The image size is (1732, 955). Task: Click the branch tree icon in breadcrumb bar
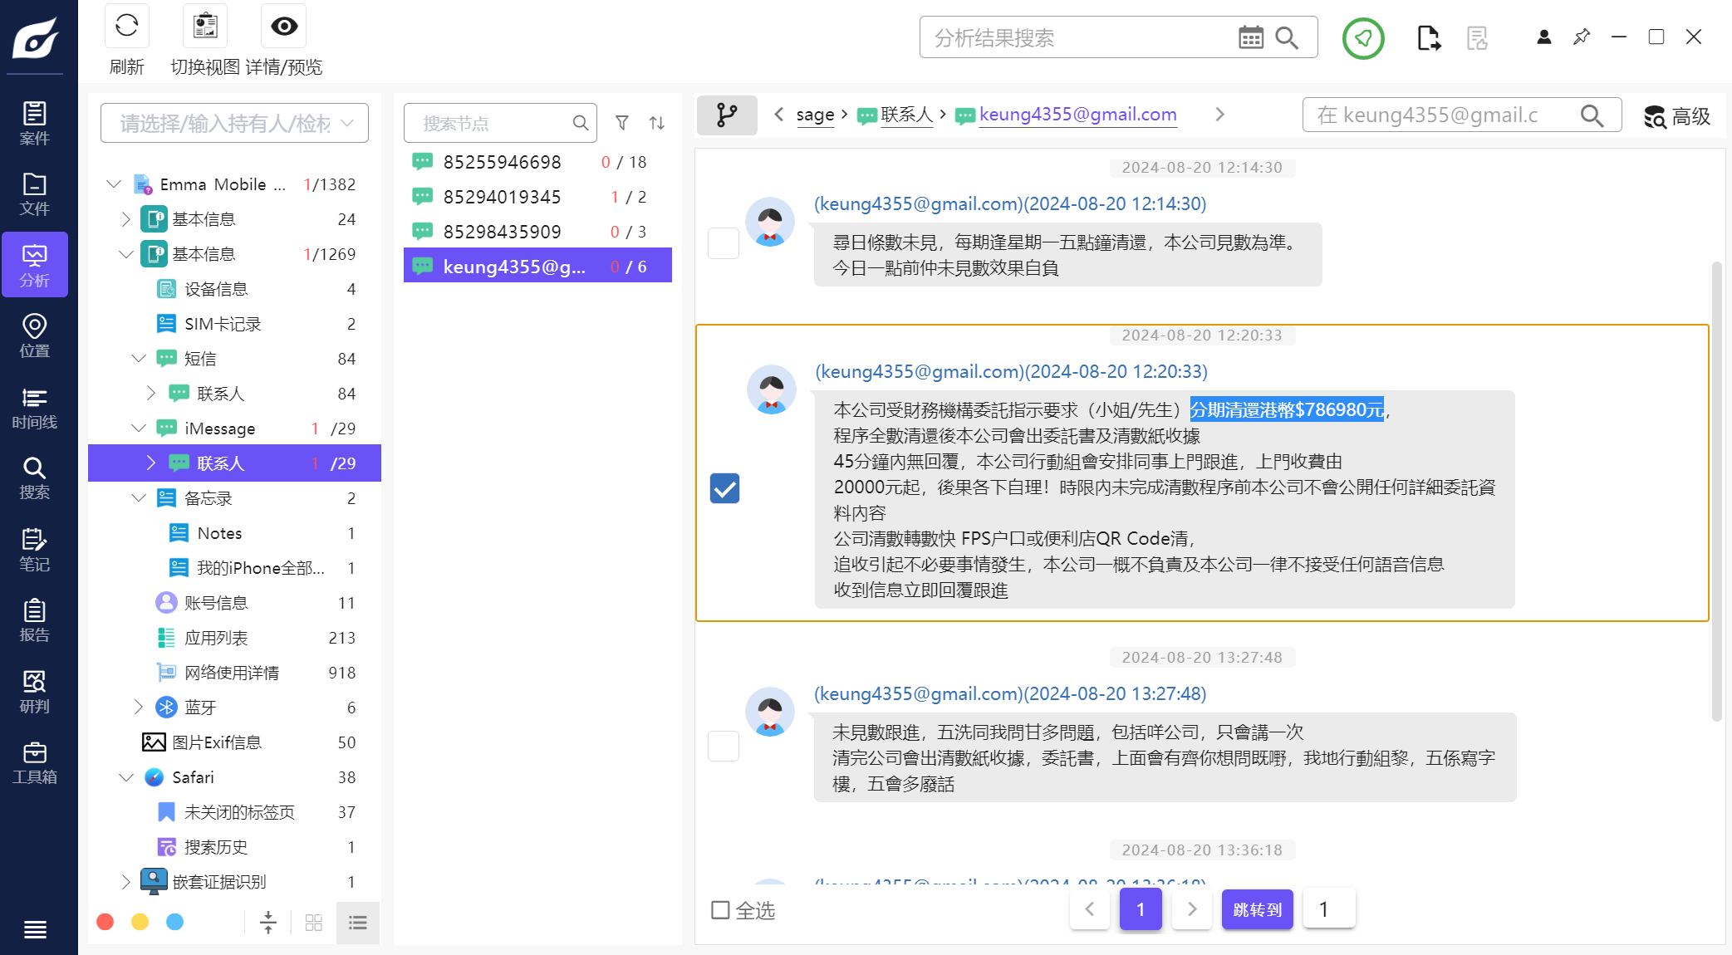pos(727,115)
